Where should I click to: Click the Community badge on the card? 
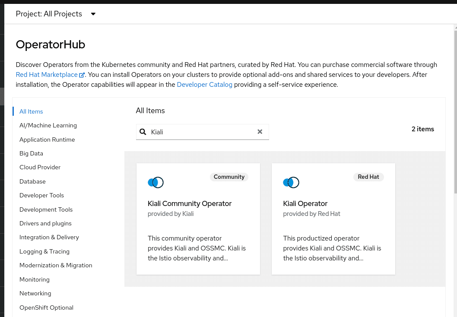coord(229,177)
